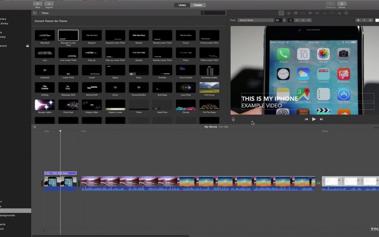Screen dimensions: 379x237
Task: Click the "Current Theme: No Theme" label
Action: point(51,21)
